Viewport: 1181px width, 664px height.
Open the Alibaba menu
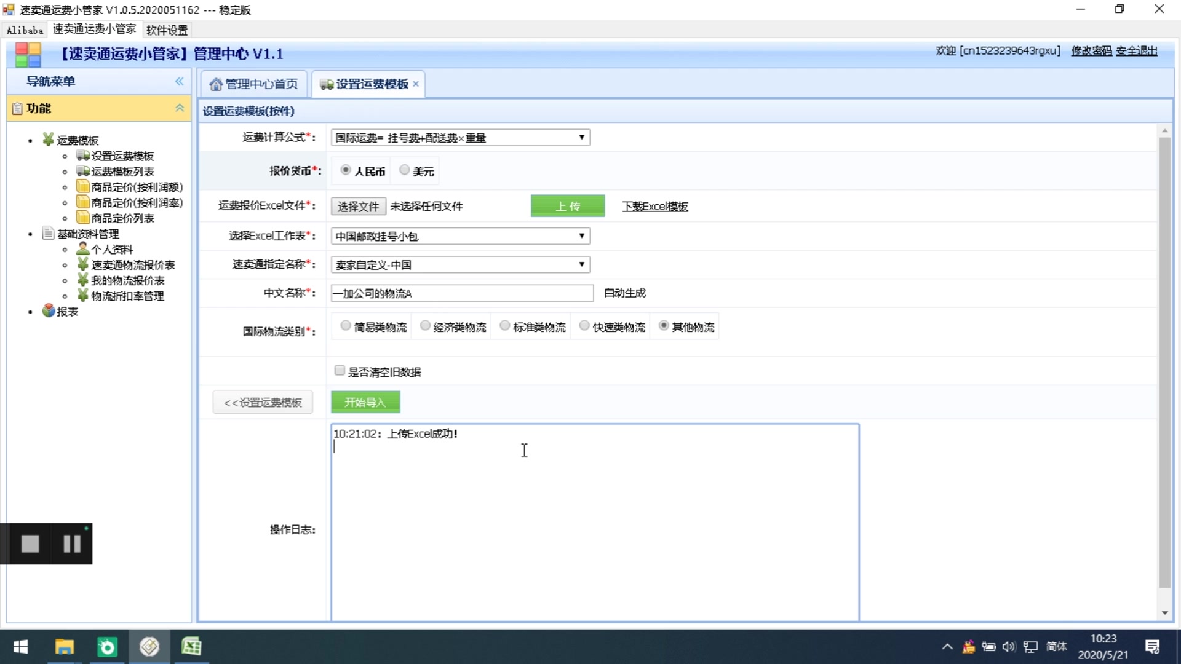click(25, 30)
